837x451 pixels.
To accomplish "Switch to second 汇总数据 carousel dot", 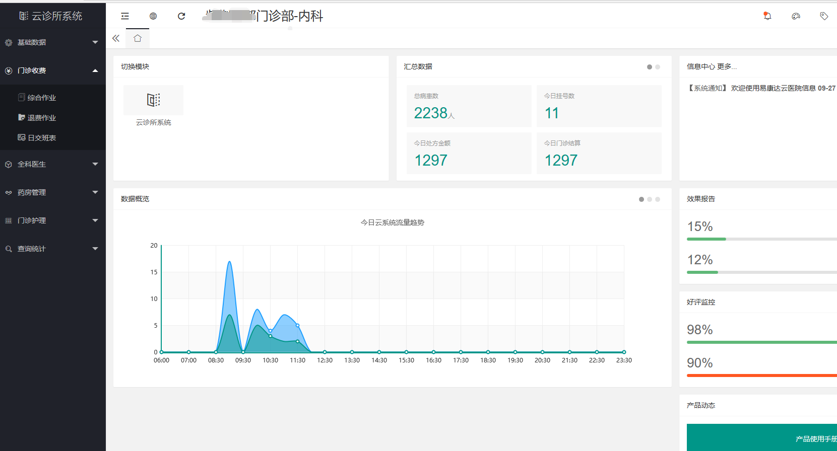I will coord(658,67).
